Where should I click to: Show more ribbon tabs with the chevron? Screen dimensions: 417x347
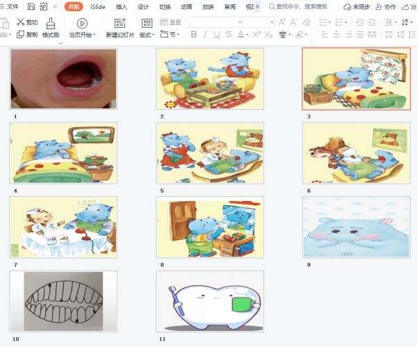click(x=257, y=7)
